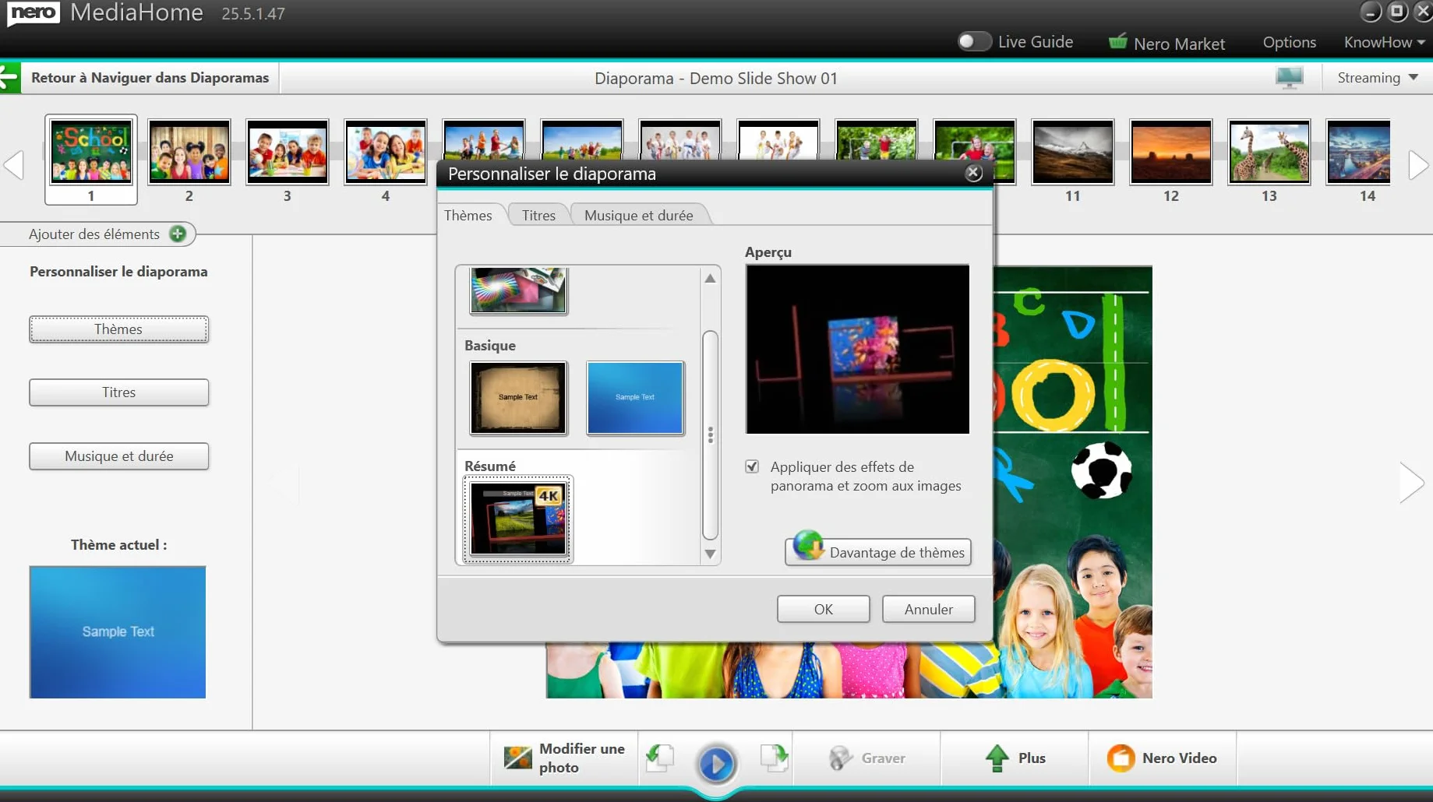Click Davantage de thèmes button
1433x802 pixels.
tap(878, 552)
